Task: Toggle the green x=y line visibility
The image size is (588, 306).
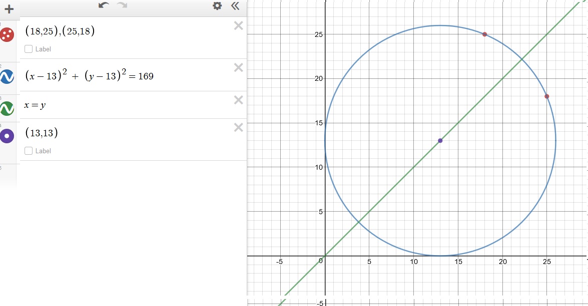Action: pyautogui.click(x=7, y=108)
